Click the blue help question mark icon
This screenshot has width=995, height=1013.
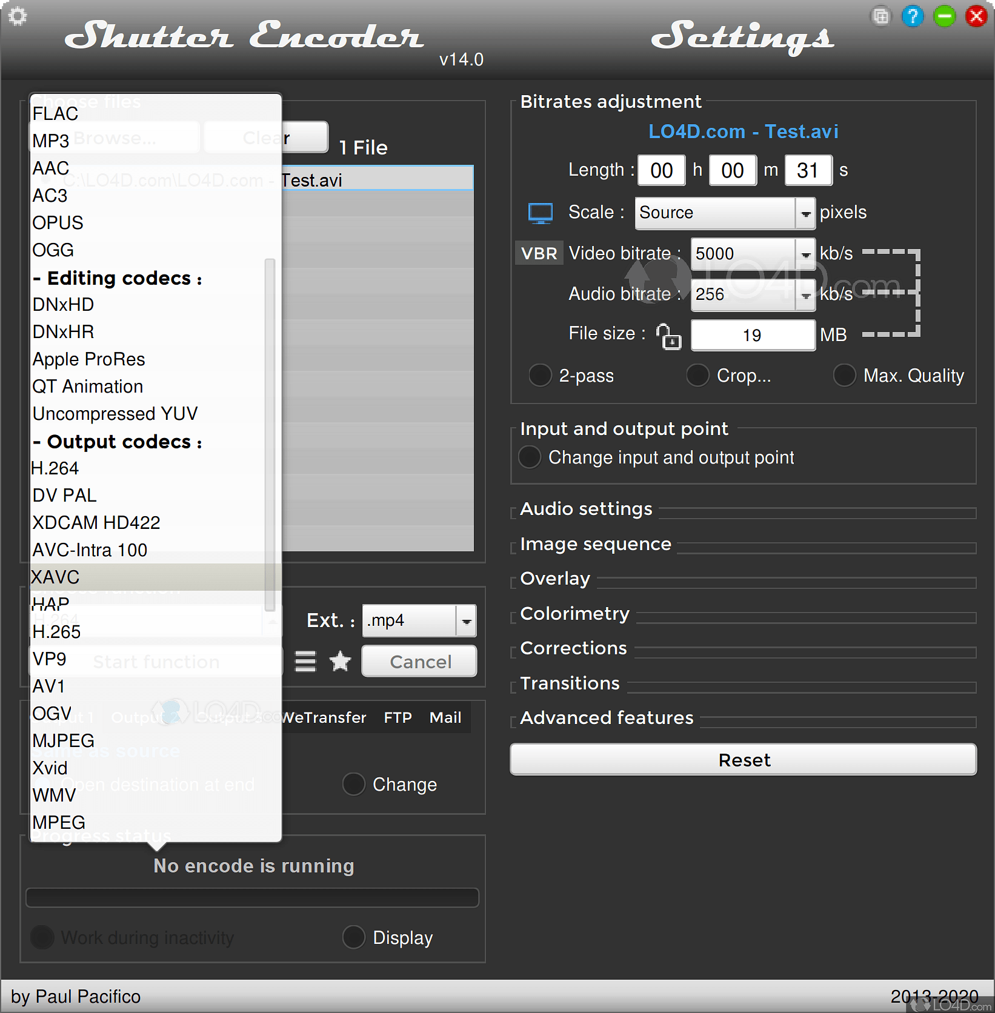pyautogui.click(x=913, y=16)
